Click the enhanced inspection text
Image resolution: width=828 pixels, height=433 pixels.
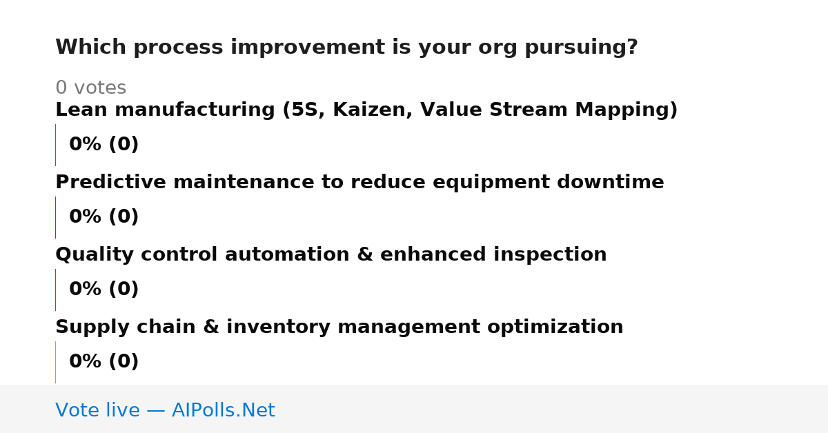click(493, 255)
